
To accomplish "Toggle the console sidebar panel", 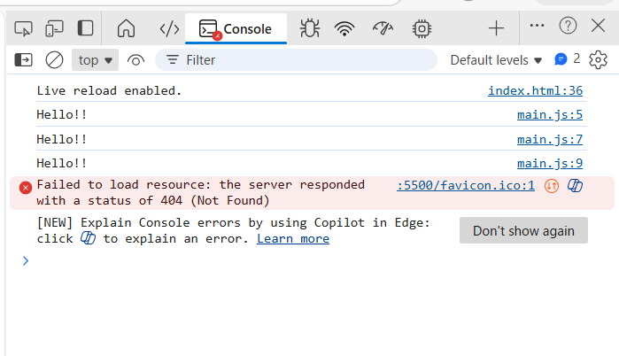I will (24, 60).
